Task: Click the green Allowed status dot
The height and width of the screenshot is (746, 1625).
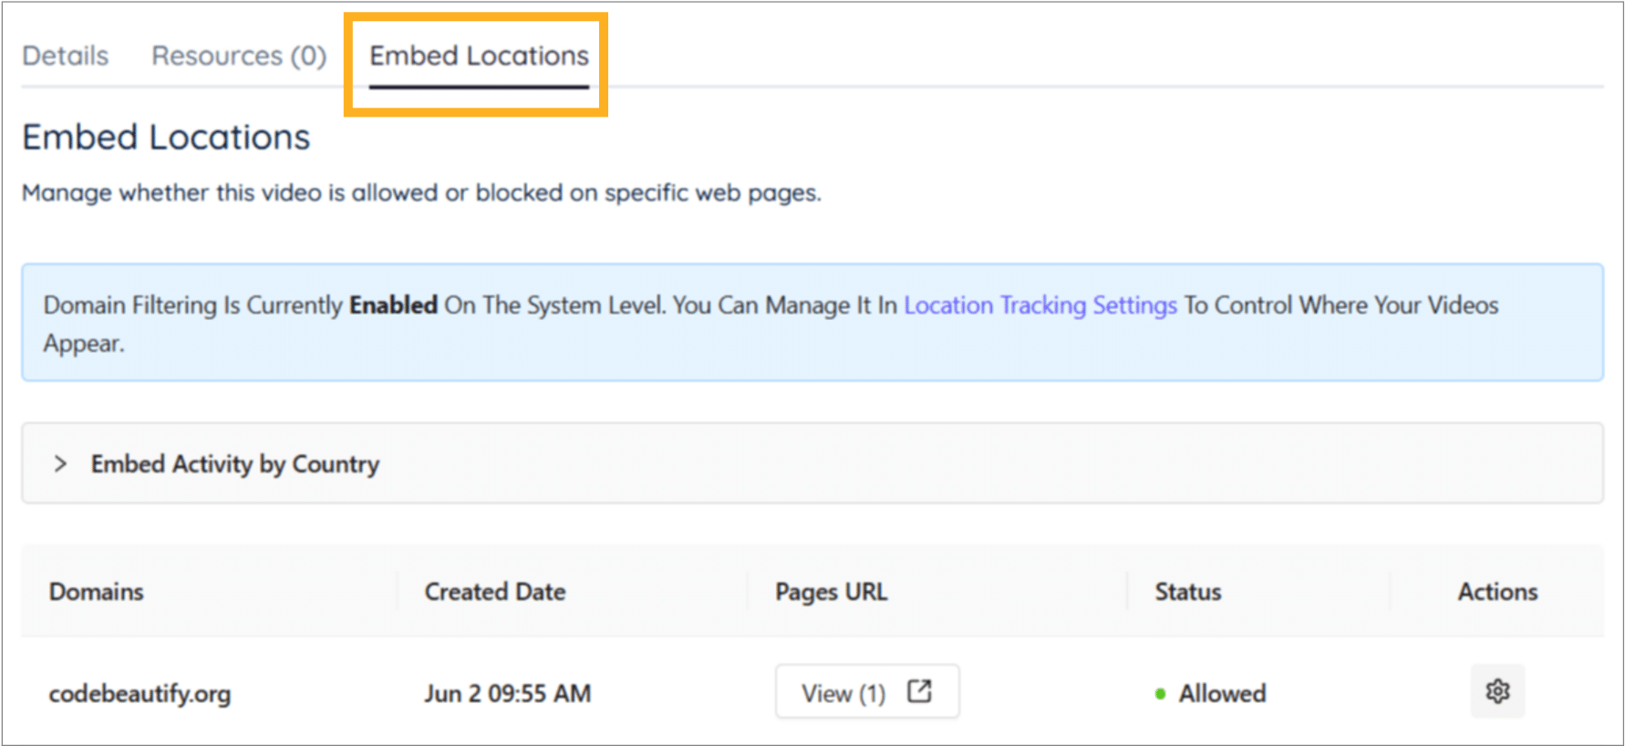Action: click(1160, 694)
